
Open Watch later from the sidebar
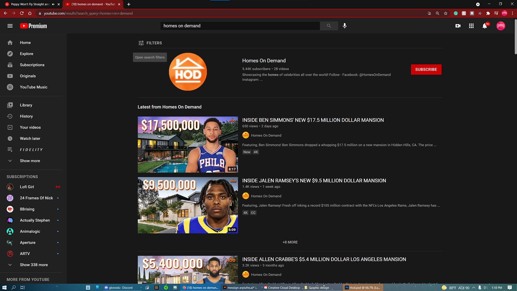pos(30,139)
